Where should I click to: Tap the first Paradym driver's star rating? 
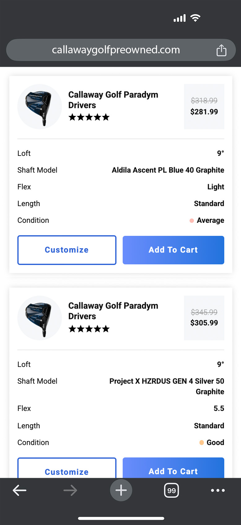click(x=89, y=117)
